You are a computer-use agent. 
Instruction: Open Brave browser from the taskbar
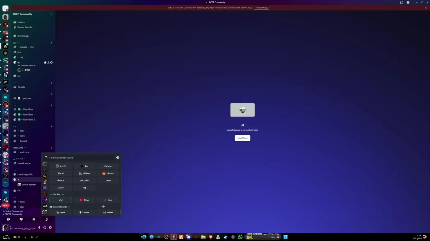211,237
